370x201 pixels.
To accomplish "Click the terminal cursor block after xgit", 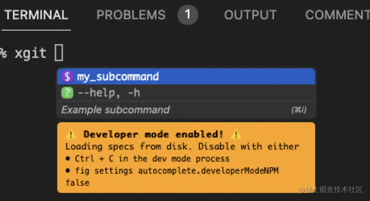I will [x=59, y=53].
